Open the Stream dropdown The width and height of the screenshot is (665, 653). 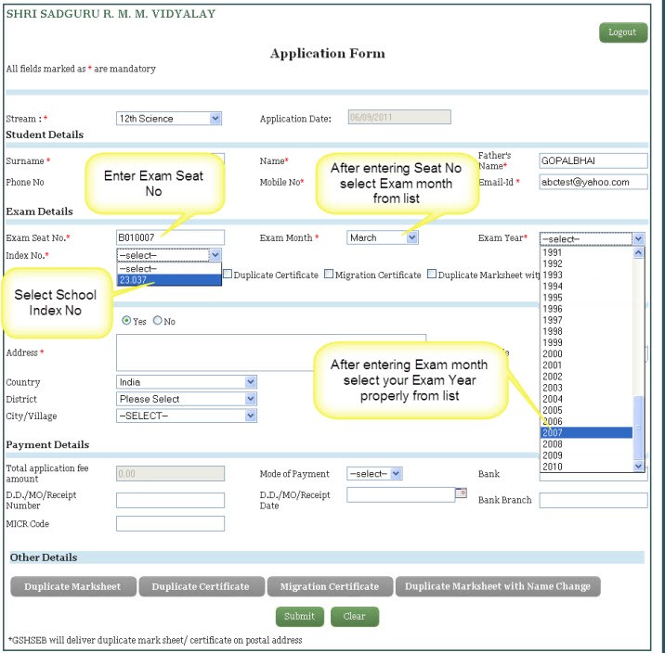(x=215, y=119)
